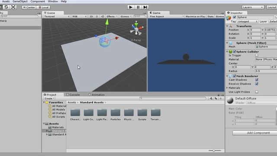Toggle the Mesh Renderer enabled checkbox
This screenshot has height=156, width=277.
[235, 76]
